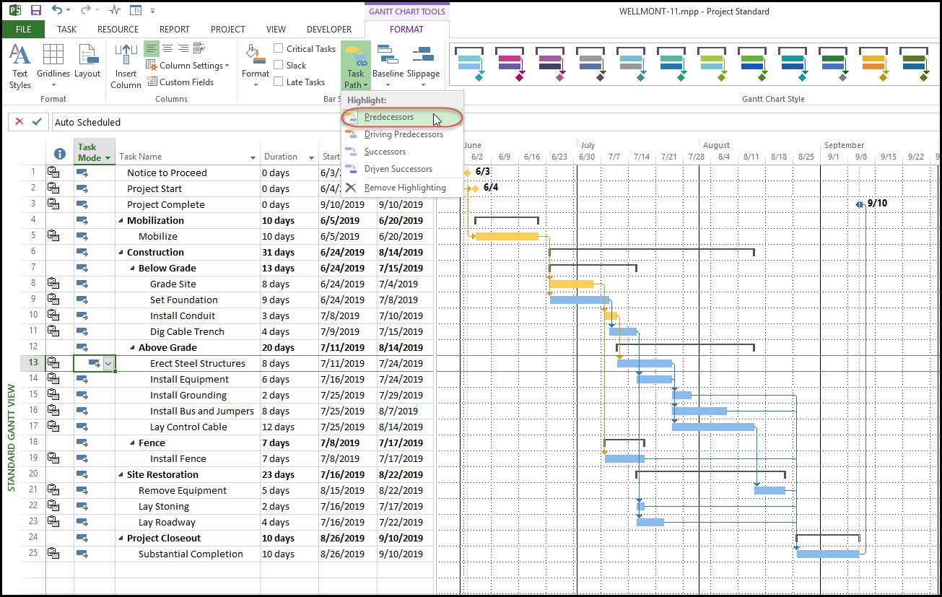Switch to the VIEW ribbon tab
Viewport: 942px width, 597px height.
pos(276,29)
